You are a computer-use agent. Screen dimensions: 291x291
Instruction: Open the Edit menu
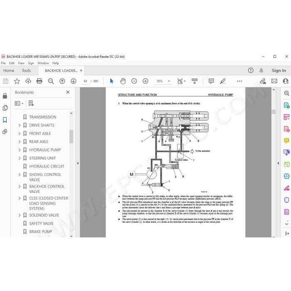pos(12,63)
